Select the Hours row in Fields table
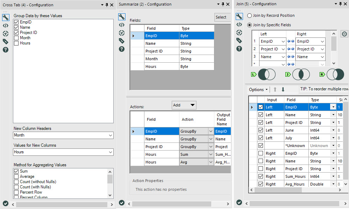Screen dimensions: 349x209 click(161, 67)
